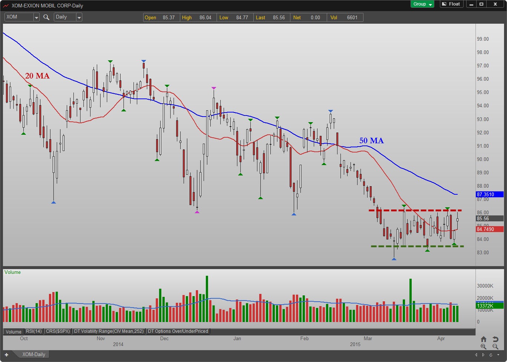Click the Dec month label on time axis
This screenshot has height=362, width=507.
pyautogui.click(x=164, y=338)
